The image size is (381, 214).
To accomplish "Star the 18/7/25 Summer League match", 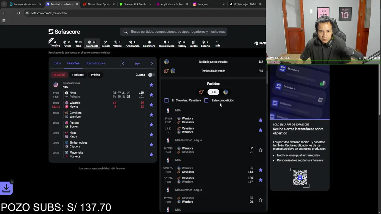I will tap(260, 150).
